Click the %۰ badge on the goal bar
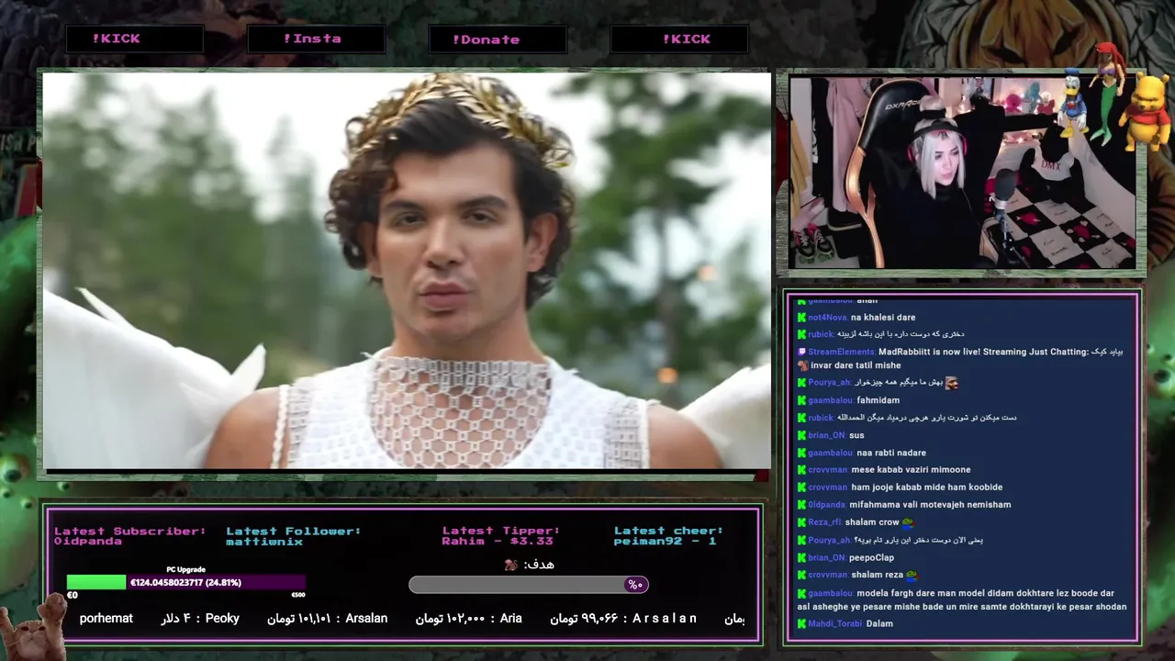Image resolution: width=1175 pixels, height=661 pixels. [635, 585]
